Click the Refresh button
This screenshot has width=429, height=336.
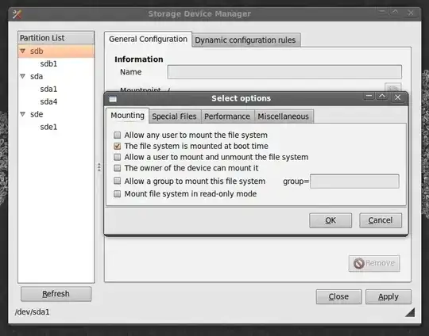point(56,294)
